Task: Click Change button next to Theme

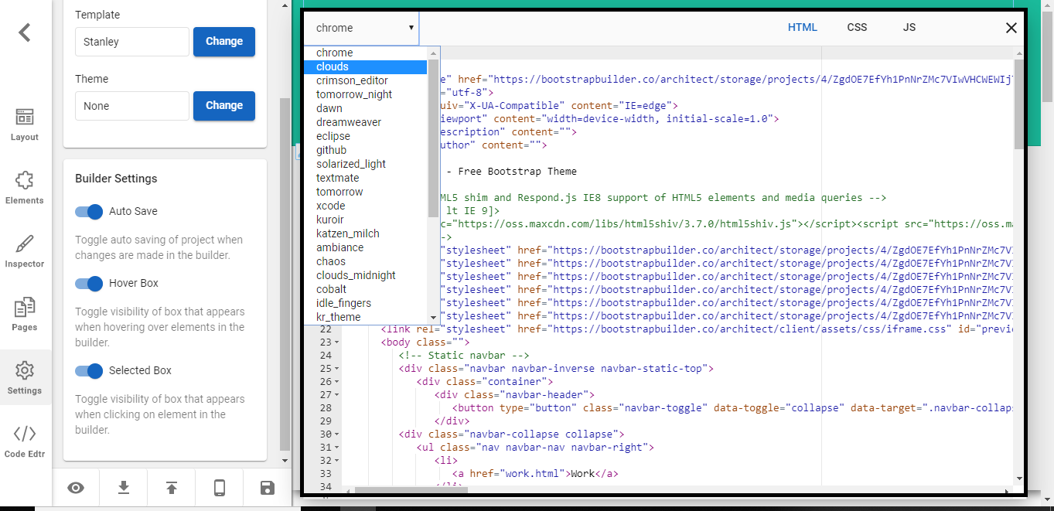Action: (224, 106)
